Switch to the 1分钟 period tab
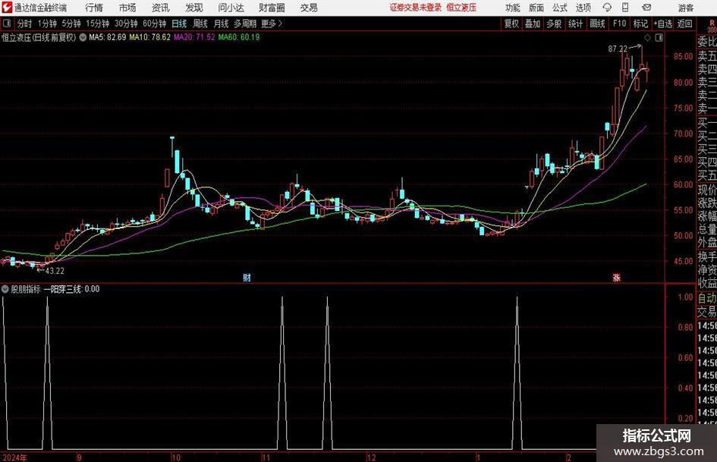This screenshot has width=717, height=462. 47,24
